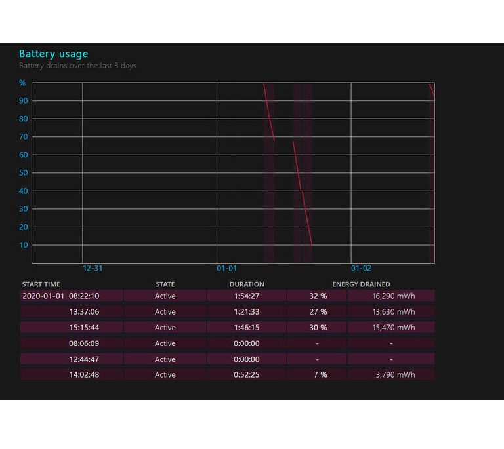Click duration 0:52:25

coord(247,374)
